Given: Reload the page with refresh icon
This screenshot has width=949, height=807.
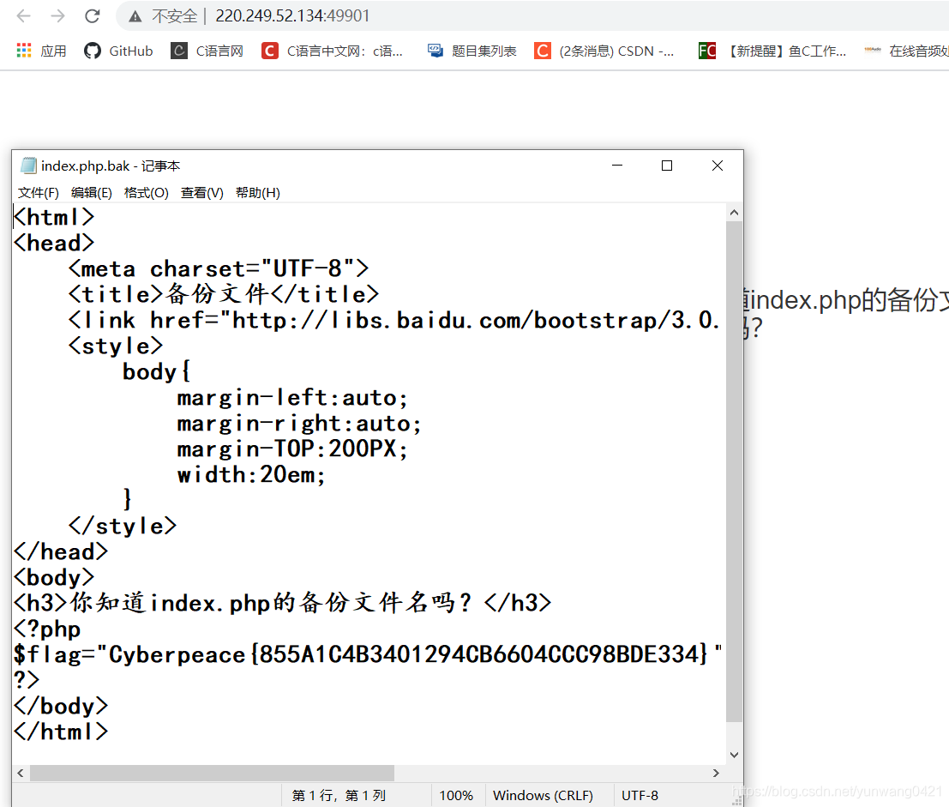Looking at the screenshot, I should pyautogui.click(x=92, y=15).
